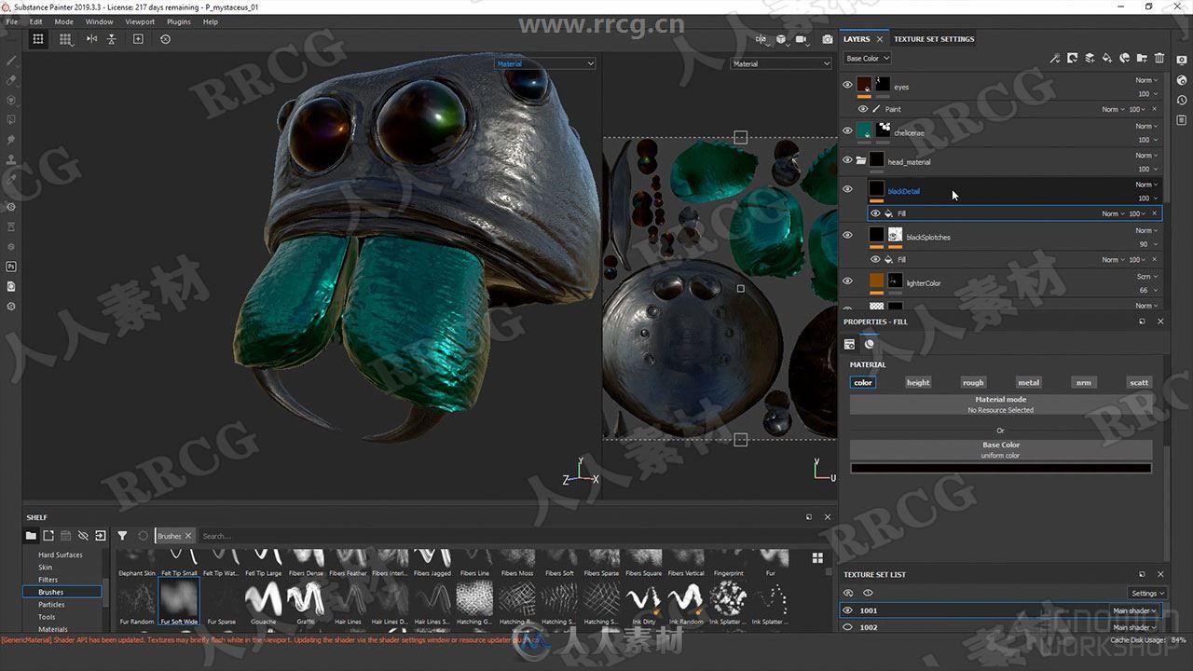Click the Add smart material icon

1124,58
